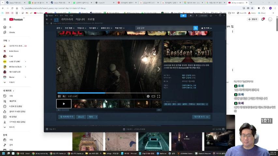Enter fullscreen on the trailer player
The width and height of the screenshot is (278, 156).
click(x=159, y=96)
